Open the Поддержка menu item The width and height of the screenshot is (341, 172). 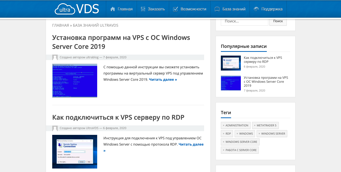(268, 9)
